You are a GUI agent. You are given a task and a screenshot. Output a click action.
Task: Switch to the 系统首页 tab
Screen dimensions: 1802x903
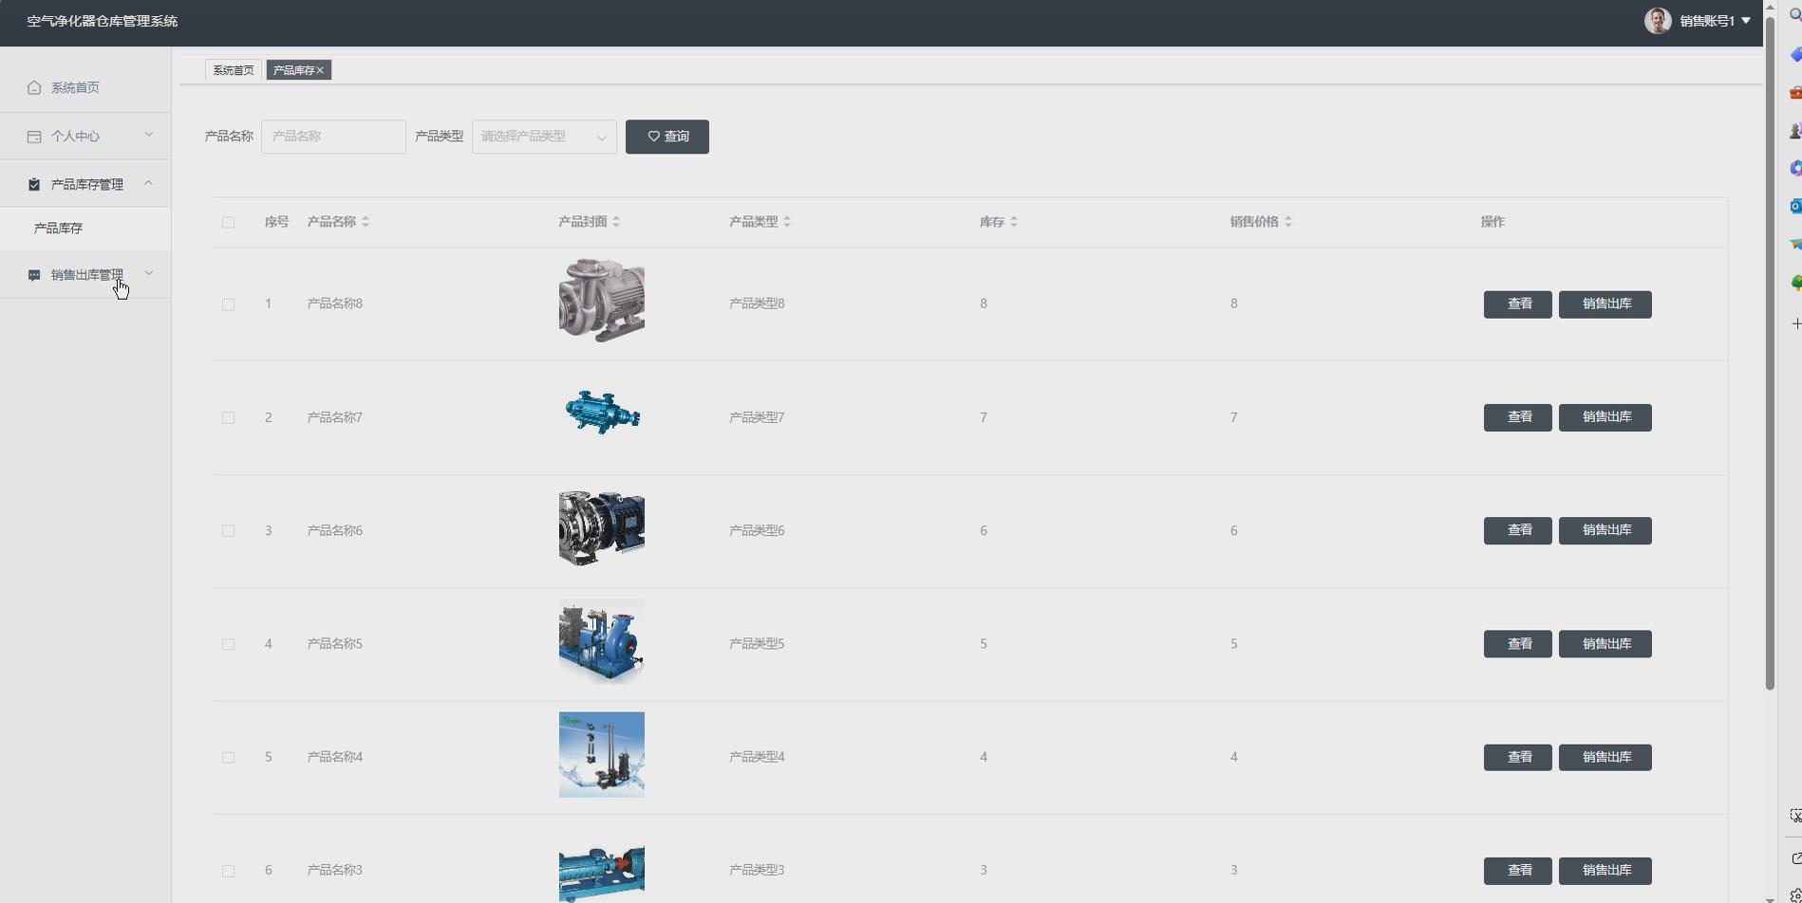coord(233,70)
